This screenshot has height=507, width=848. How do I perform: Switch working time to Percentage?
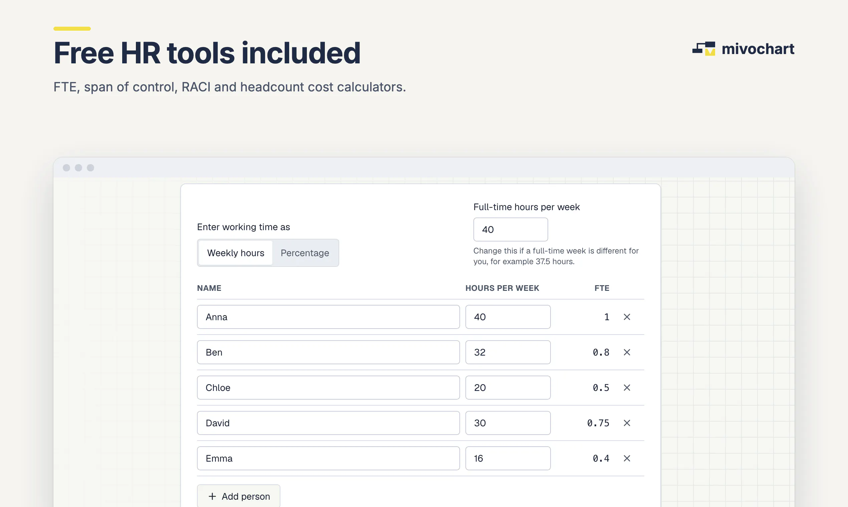point(305,253)
